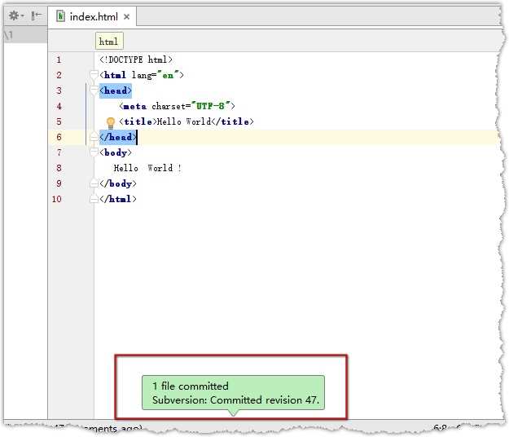This screenshot has height=437, width=509.
Task: Click the opening body tag on line 7
Action: pos(116,152)
